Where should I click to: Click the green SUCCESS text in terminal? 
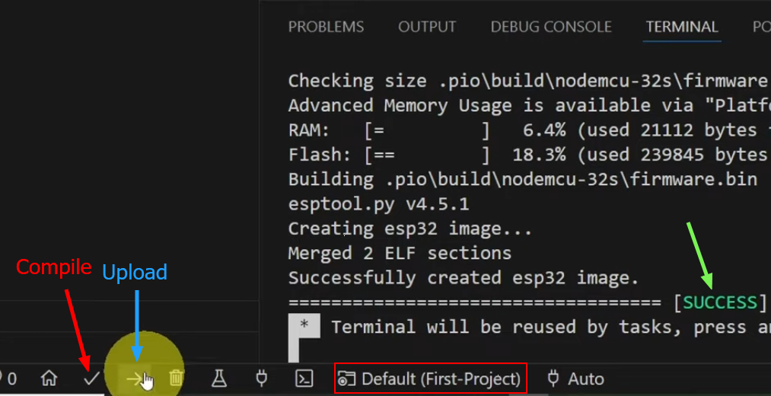click(x=720, y=303)
